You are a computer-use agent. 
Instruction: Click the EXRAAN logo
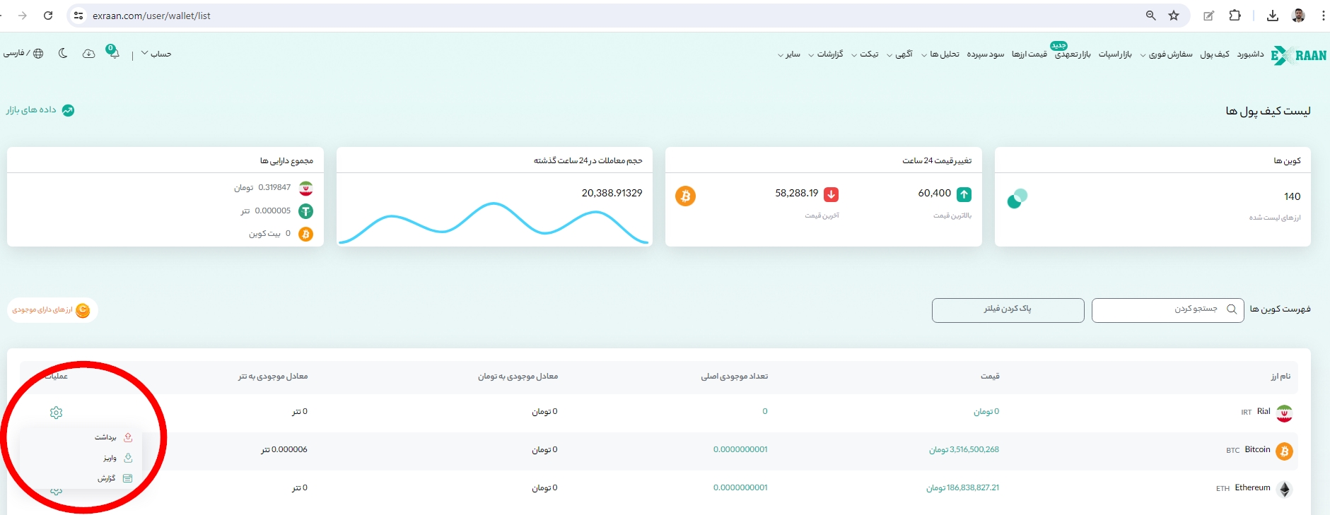click(1299, 55)
